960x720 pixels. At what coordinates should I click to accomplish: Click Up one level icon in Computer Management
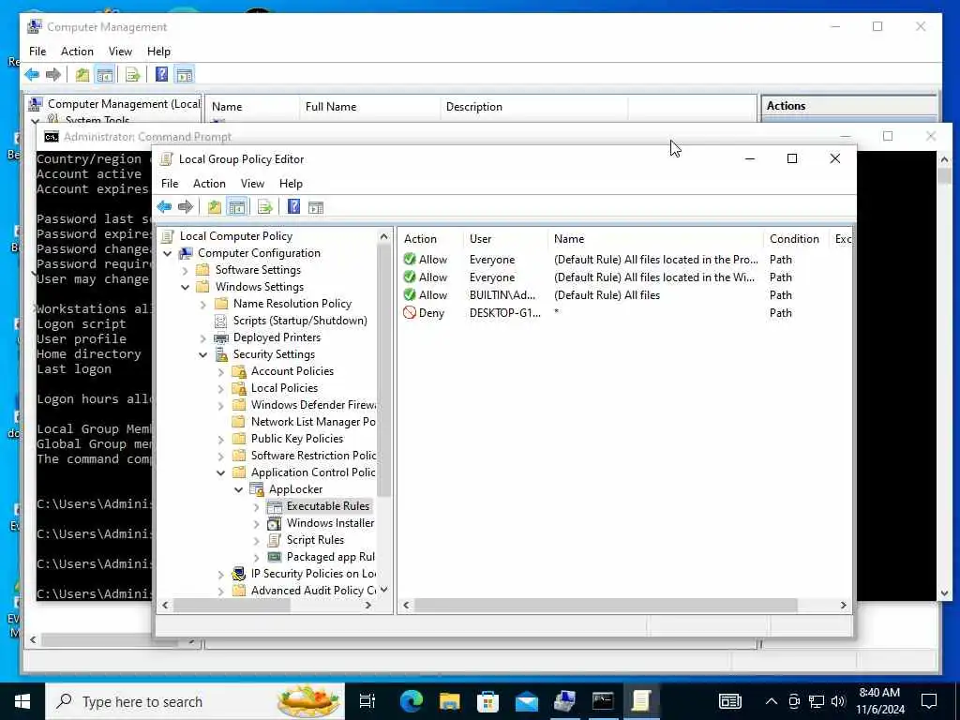[82, 75]
